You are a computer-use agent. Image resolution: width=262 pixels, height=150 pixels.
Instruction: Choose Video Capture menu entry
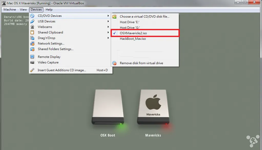tap(70, 62)
